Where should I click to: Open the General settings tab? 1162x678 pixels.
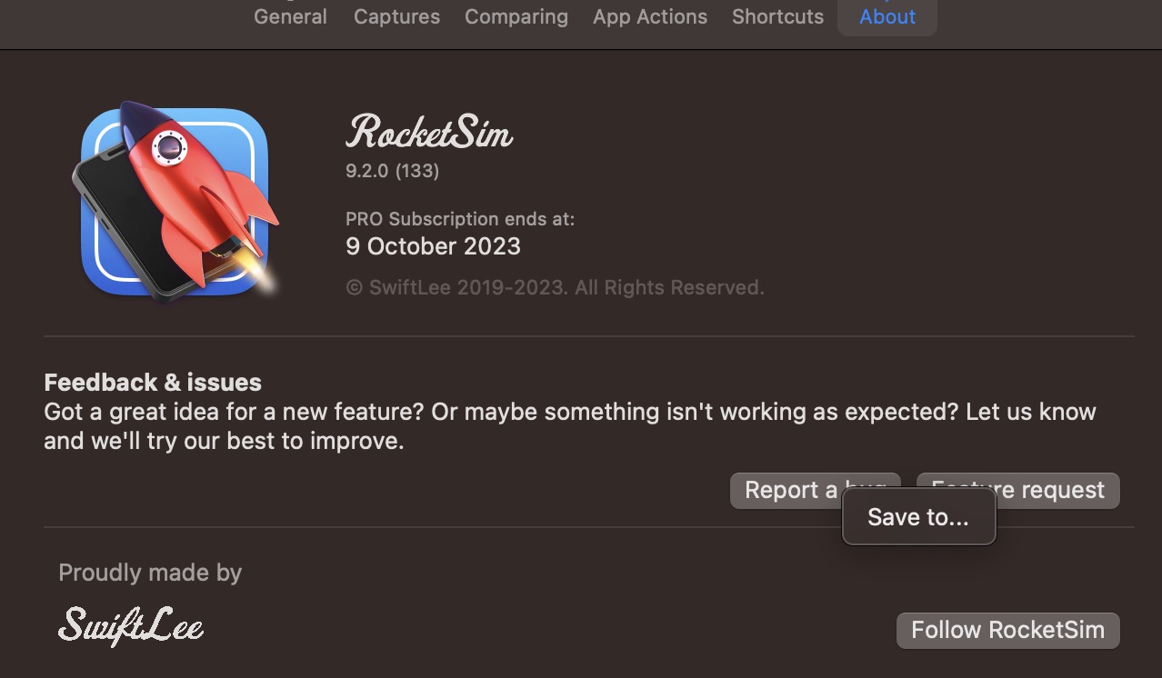[290, 16]
